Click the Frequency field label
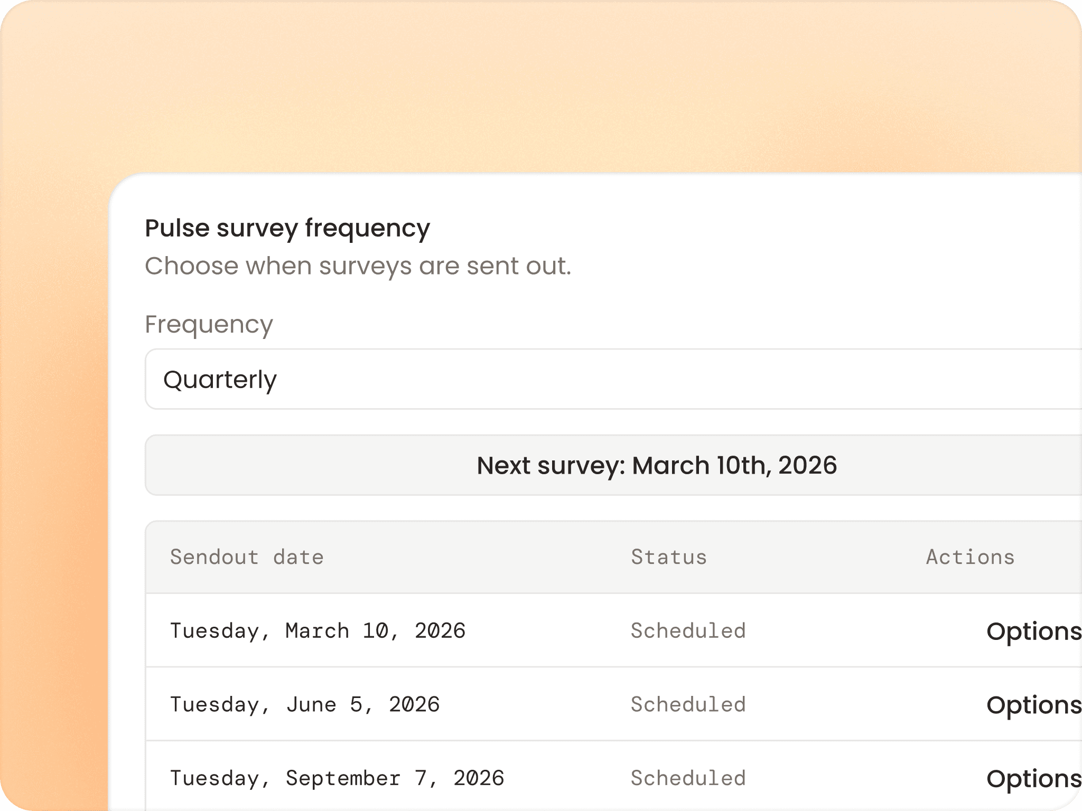The image size is (1082, 811). click(209, 324)
